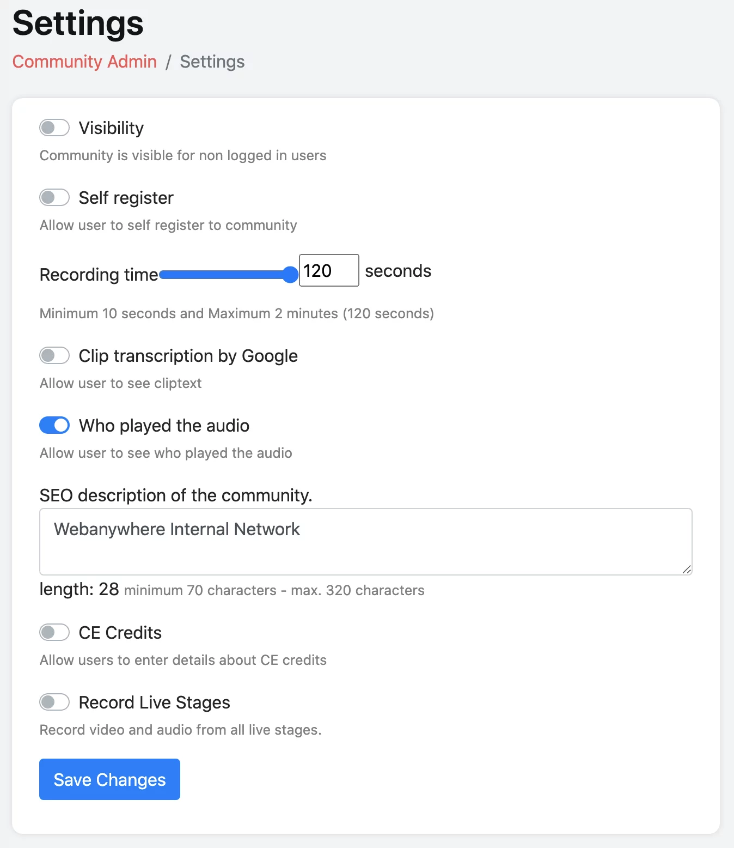Click the Recording time slider track

point(223,275)
